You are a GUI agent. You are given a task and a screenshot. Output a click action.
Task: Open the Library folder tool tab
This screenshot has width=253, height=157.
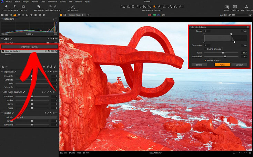tap(2, 15)
